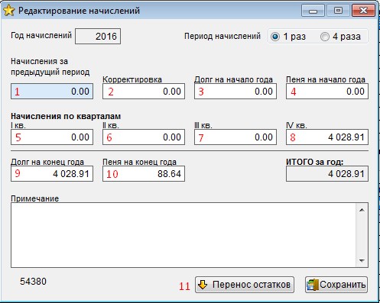
Task: Click the Примечание scrollbar down arrow
Action: [362, 260]
